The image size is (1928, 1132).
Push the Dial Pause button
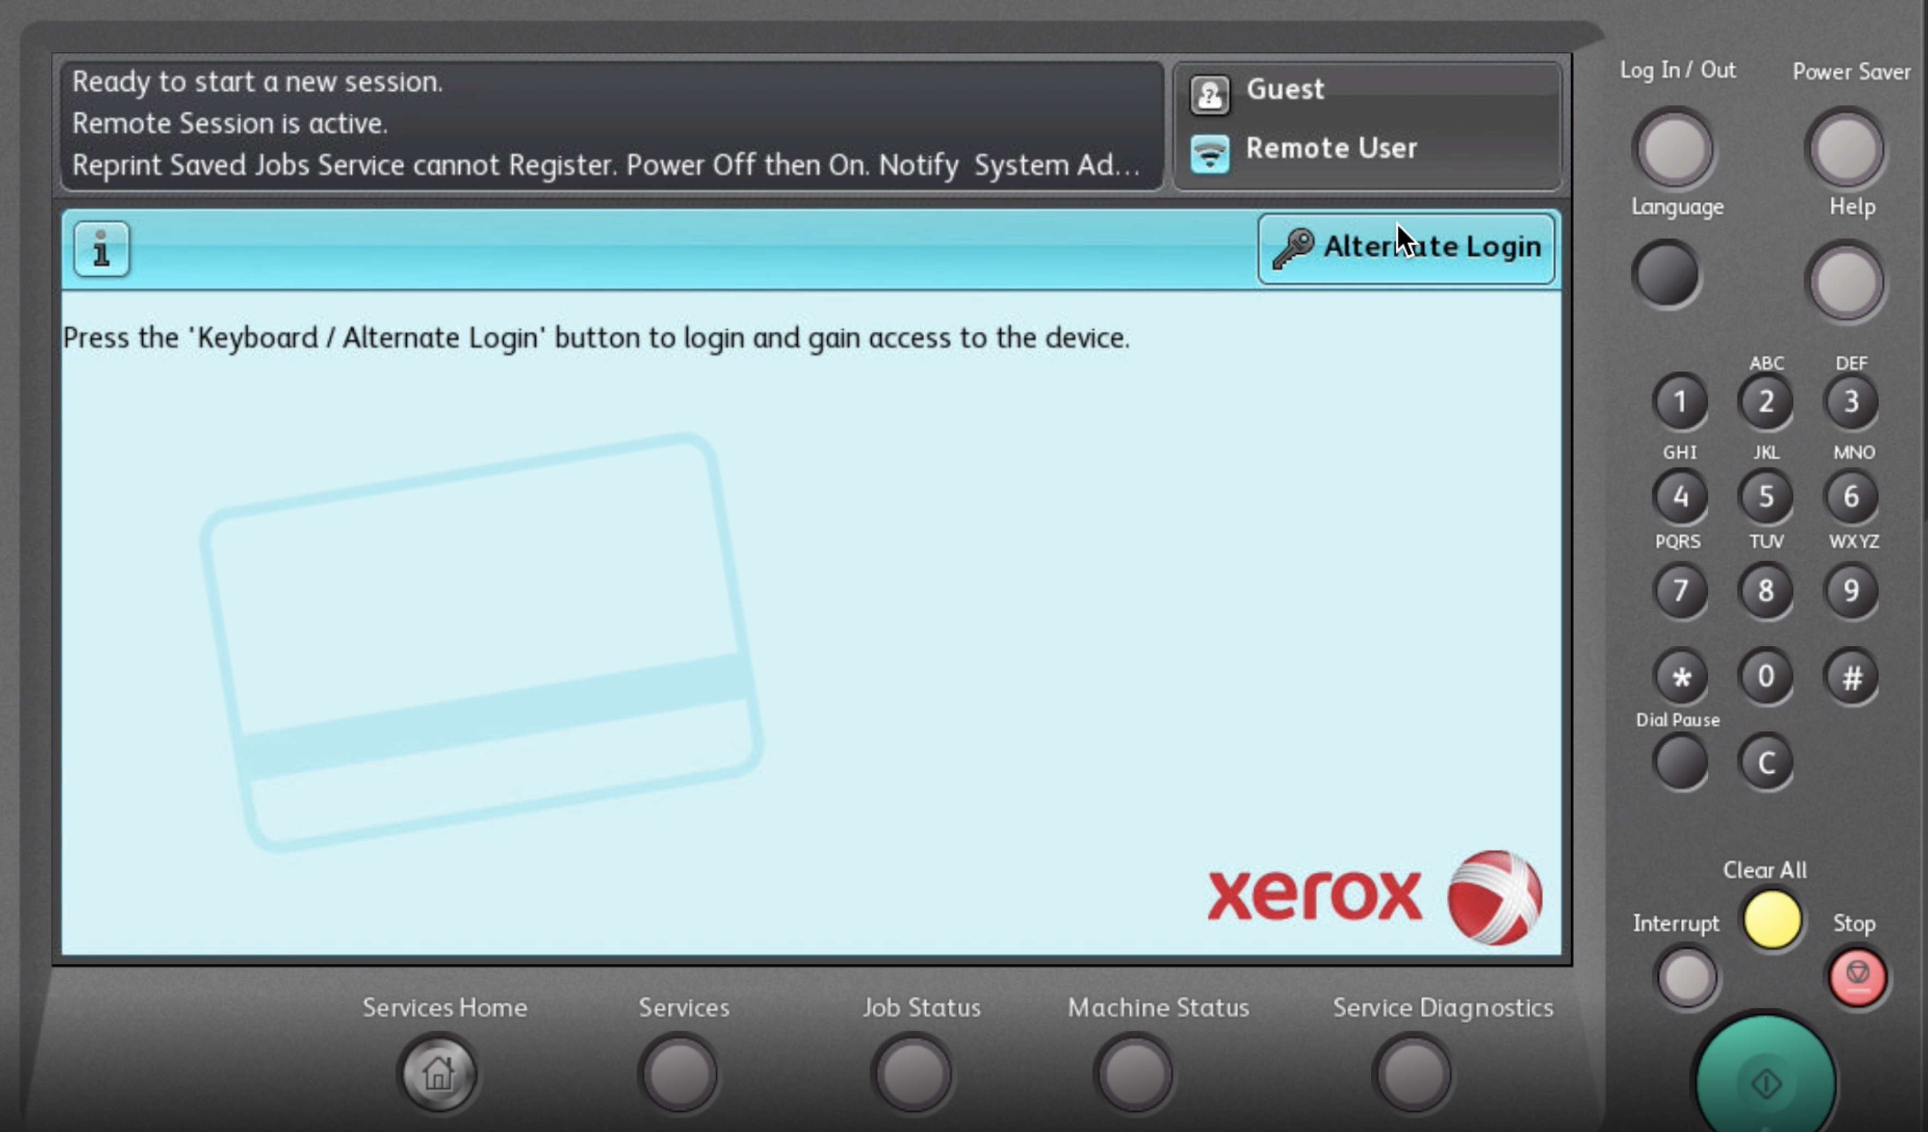(1680, 762)
